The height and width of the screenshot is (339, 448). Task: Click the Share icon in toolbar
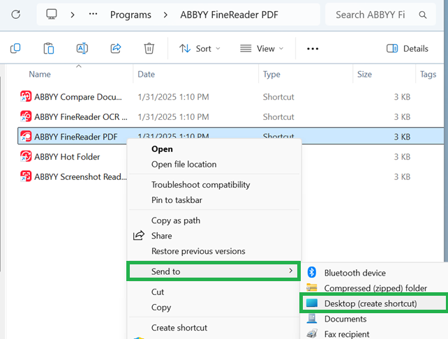pos(116,48)
